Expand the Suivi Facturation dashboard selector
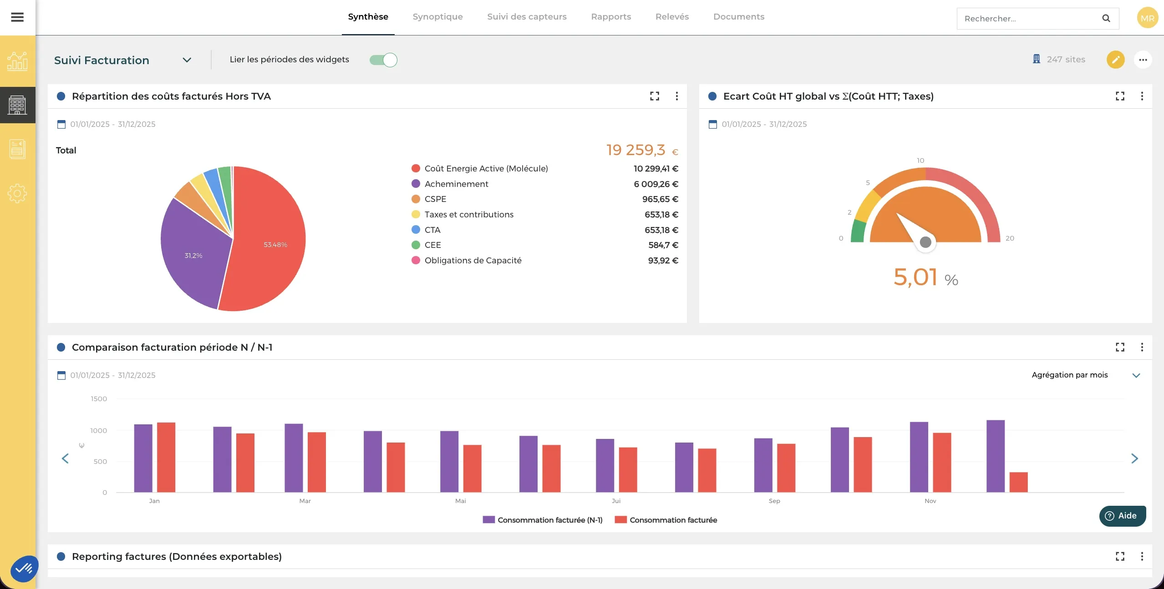 (187, 60)
